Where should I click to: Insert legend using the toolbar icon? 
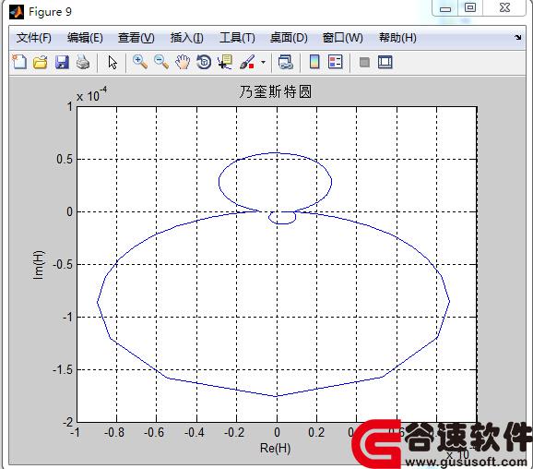(335, 62)
